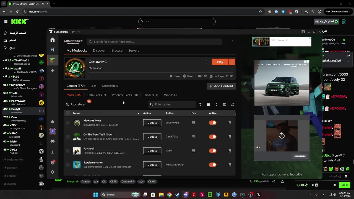
Task: Delete Patchouli mod with trash icon
Action: [x=230, y=151]
